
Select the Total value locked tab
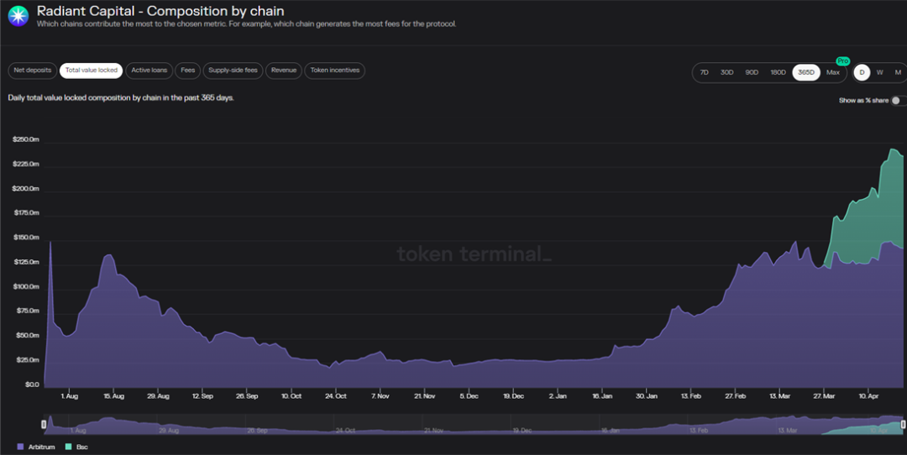pos(92,71)
